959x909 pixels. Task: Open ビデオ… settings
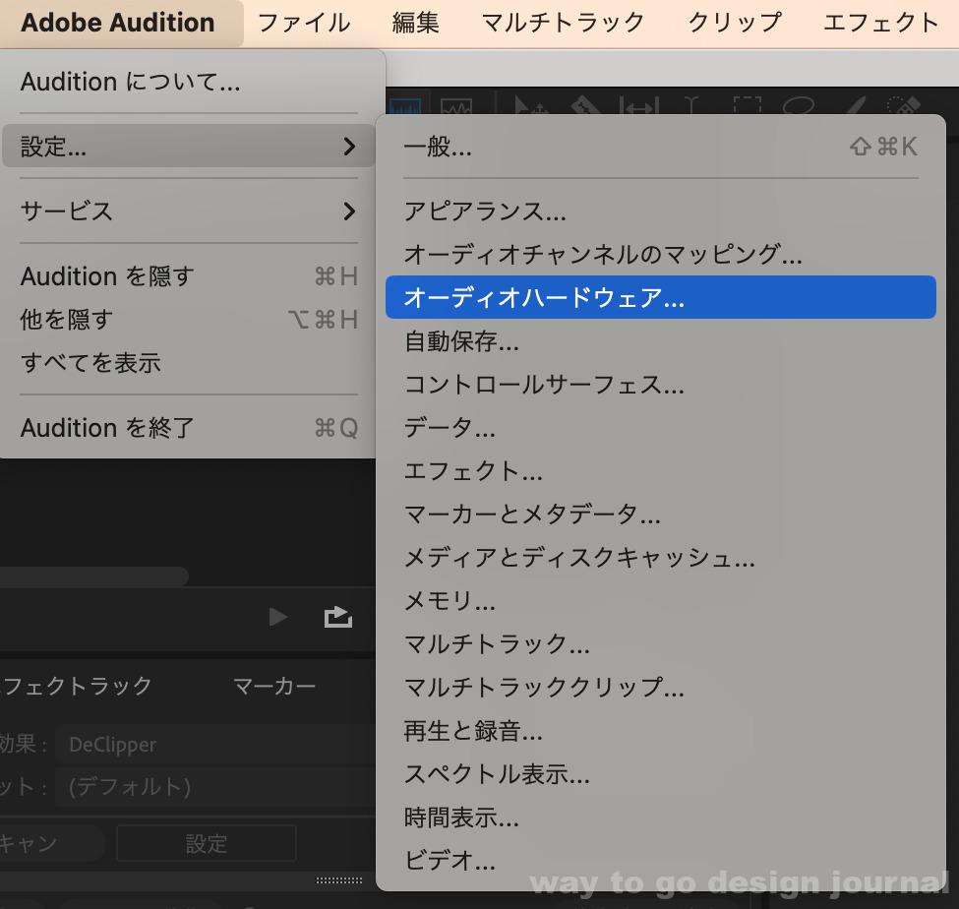[x=661, y=860]
